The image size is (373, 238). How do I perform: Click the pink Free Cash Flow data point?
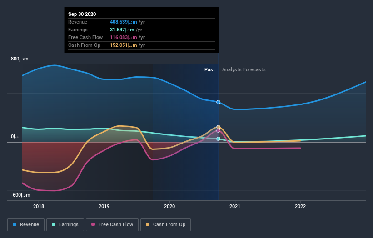pos(219,130)
